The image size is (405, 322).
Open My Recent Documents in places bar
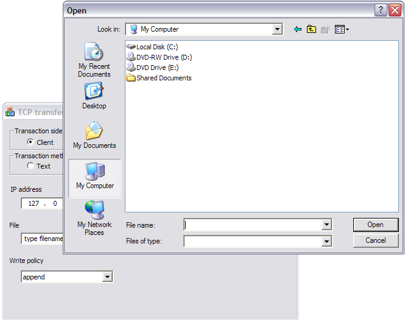tap(94, 60)
